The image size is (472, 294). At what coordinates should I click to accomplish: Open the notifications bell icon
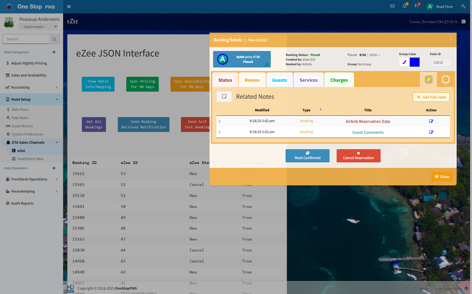click(x=404, y=6)
